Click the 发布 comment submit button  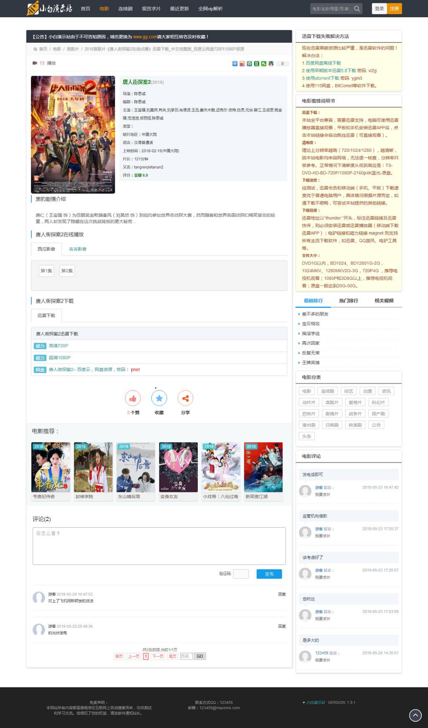(269, 574)
